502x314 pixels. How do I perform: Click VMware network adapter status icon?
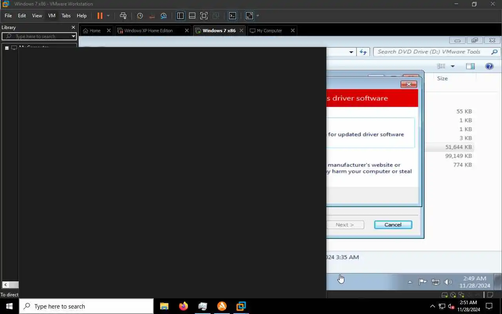[462, 295]
